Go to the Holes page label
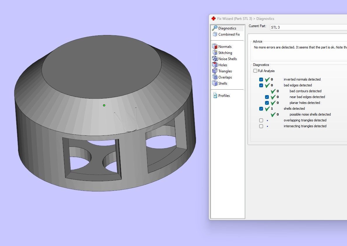Screen dimensions: 347x246 point(222,65)
